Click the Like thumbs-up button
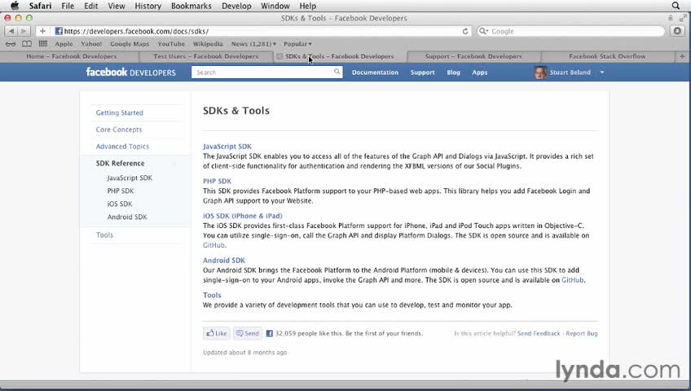 point(217,333)
